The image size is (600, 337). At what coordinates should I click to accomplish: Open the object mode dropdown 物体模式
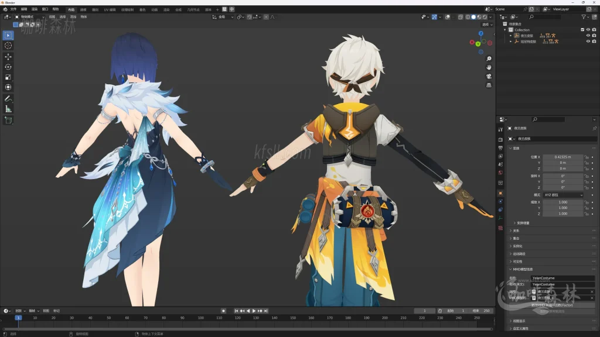coord(29,17)
